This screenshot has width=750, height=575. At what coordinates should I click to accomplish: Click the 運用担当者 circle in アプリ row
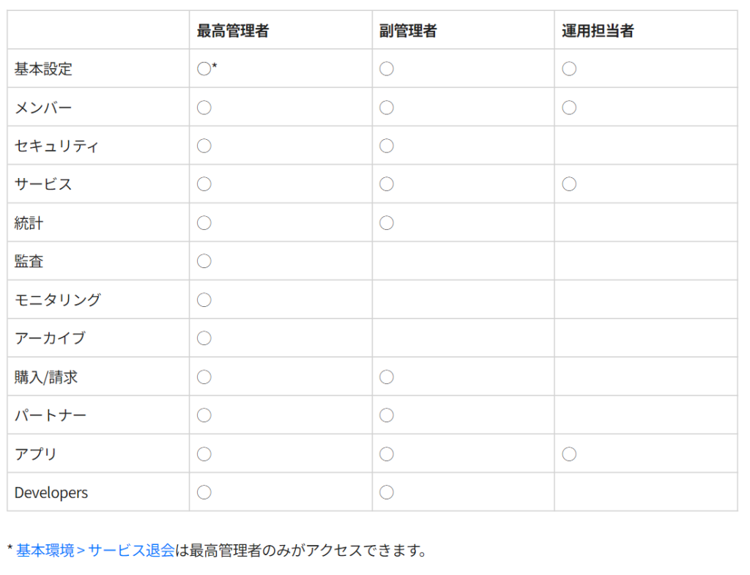569,454
